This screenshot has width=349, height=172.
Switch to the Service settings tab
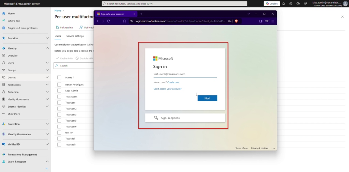pos(75,36)
